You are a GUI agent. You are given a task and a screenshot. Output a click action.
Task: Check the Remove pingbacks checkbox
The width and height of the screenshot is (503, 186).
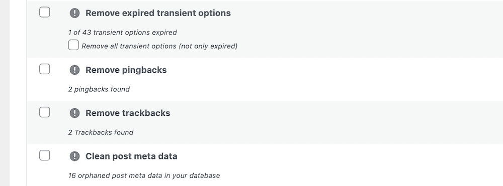(45, 69)
